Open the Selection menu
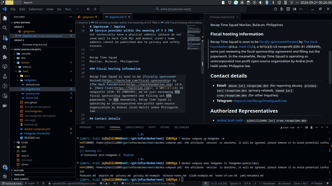This screenshot has width=332, height=186. coord(35,9)
